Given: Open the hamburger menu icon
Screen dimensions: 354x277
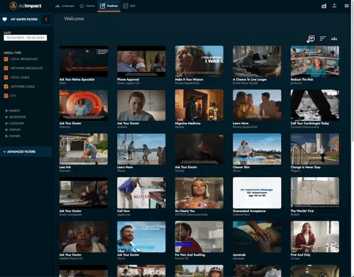Looking at the screenshot, I should click(347, 6).
